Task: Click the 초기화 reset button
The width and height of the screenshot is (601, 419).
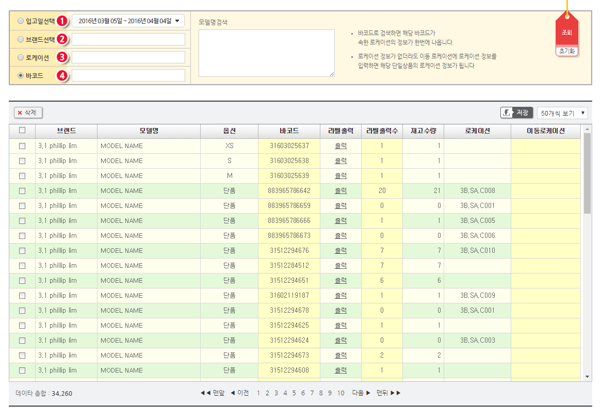Action: 567,51
